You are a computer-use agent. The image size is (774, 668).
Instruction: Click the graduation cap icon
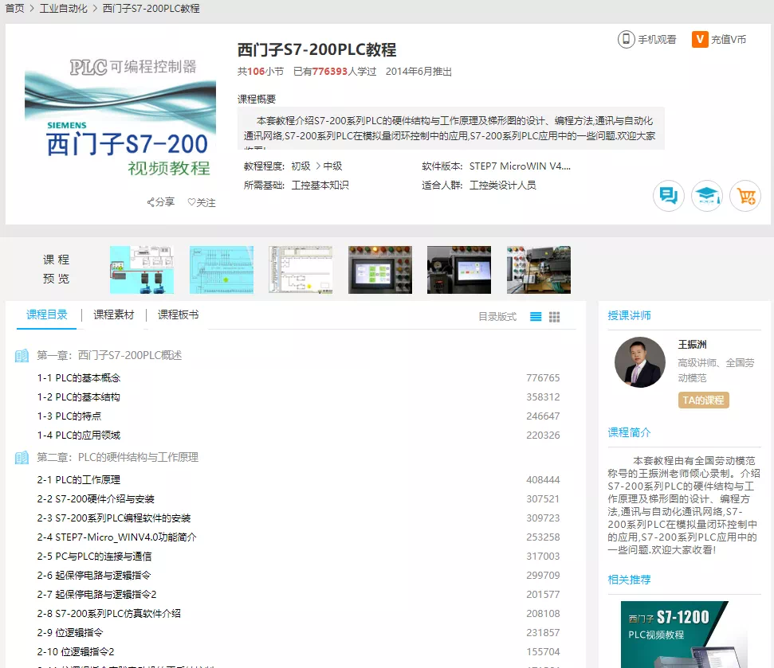[707, 196]
